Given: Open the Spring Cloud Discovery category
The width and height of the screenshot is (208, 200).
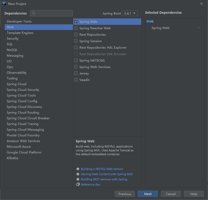Looking at the screenshot, I should pyautogui.click(x=24, y=107).
